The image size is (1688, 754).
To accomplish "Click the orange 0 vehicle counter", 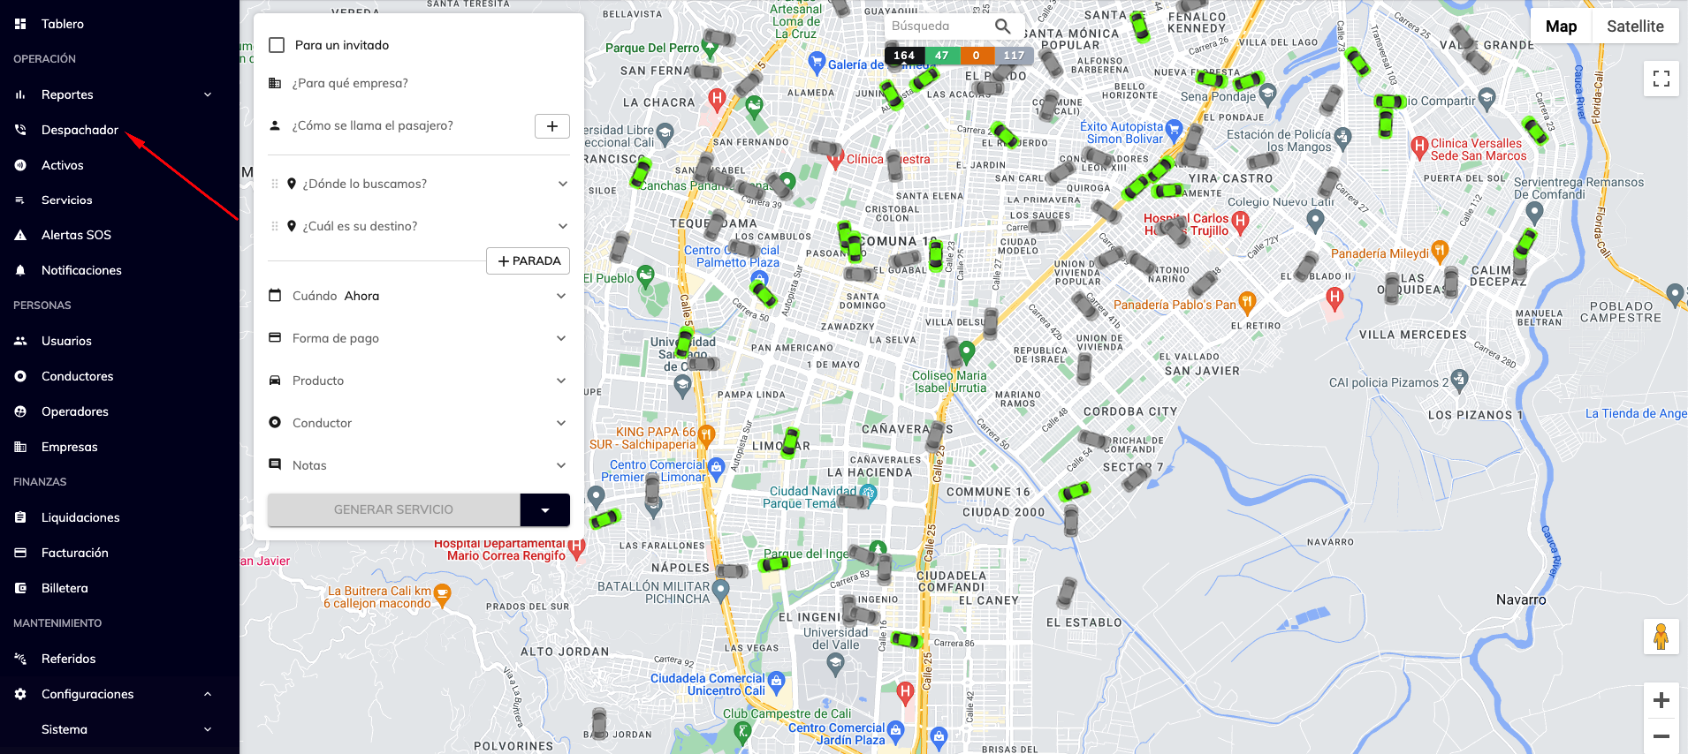I will pos(977,56).
